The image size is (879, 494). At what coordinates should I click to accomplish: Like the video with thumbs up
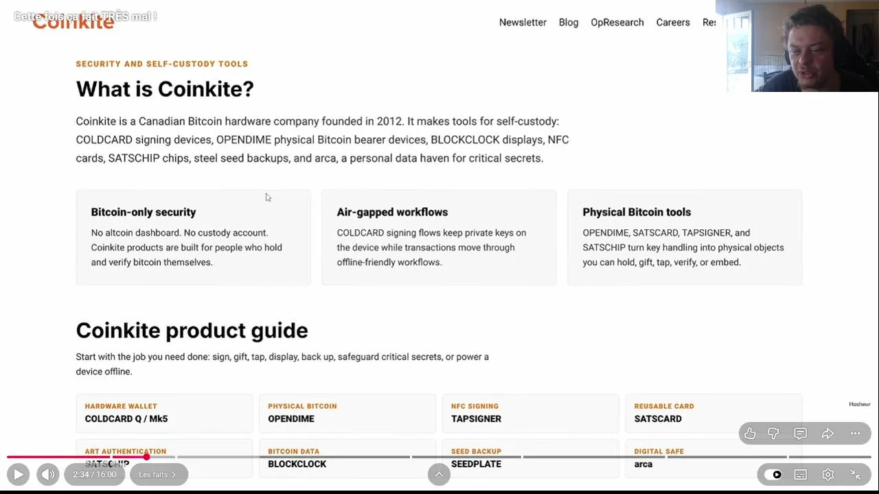750,434
